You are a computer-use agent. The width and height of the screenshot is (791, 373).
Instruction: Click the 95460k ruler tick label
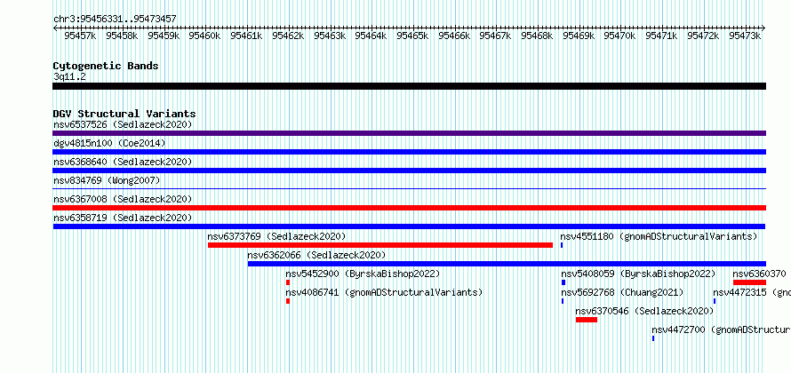[204, 36]
